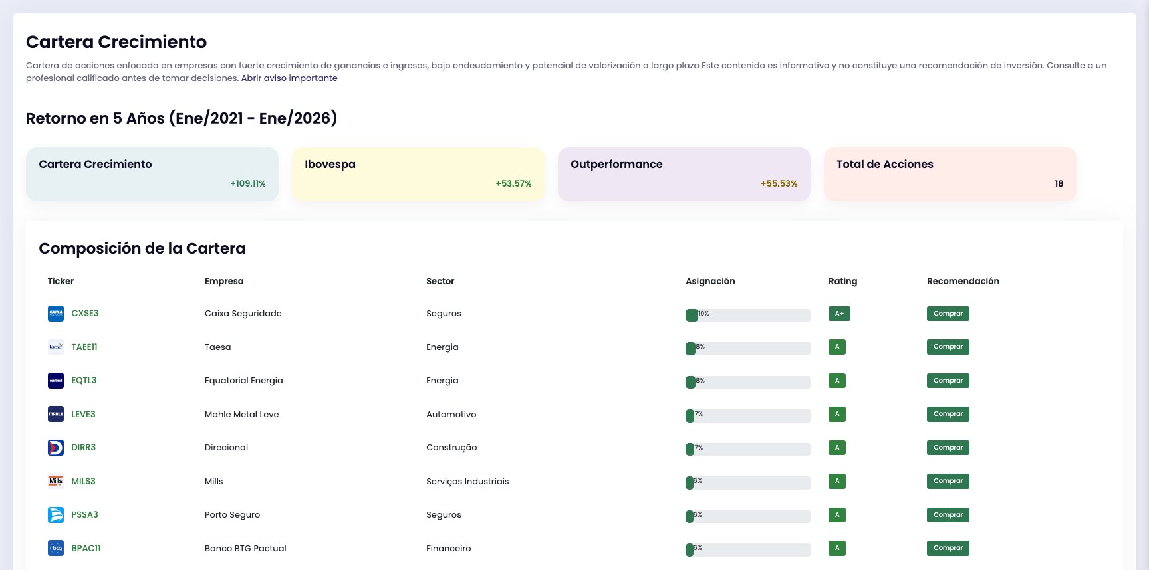Click the Direcional logo icon
Screen dimensions: 1149x570
[56, 448]
